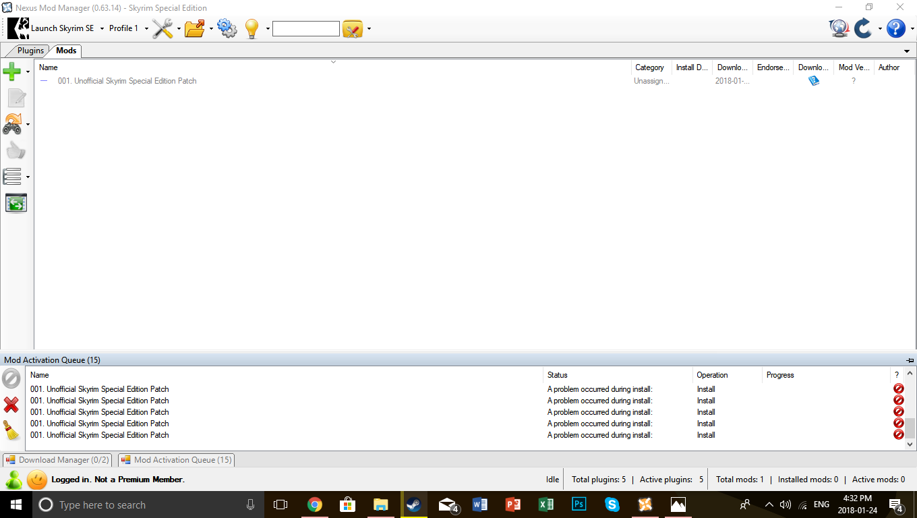Expand the tools menu dropdown arrow

click(x=179, y=28)
